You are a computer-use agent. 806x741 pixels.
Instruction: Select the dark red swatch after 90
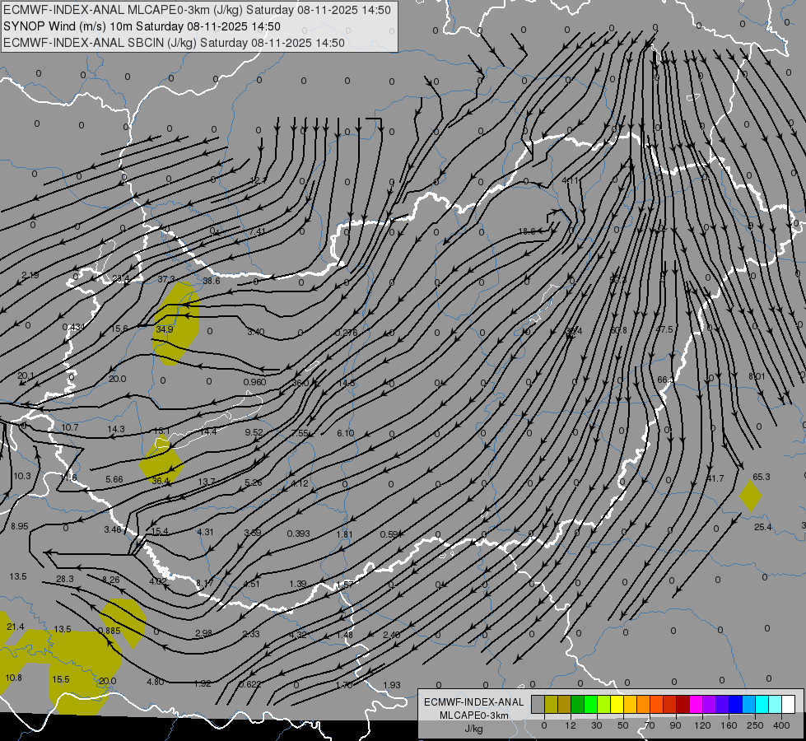683,705
